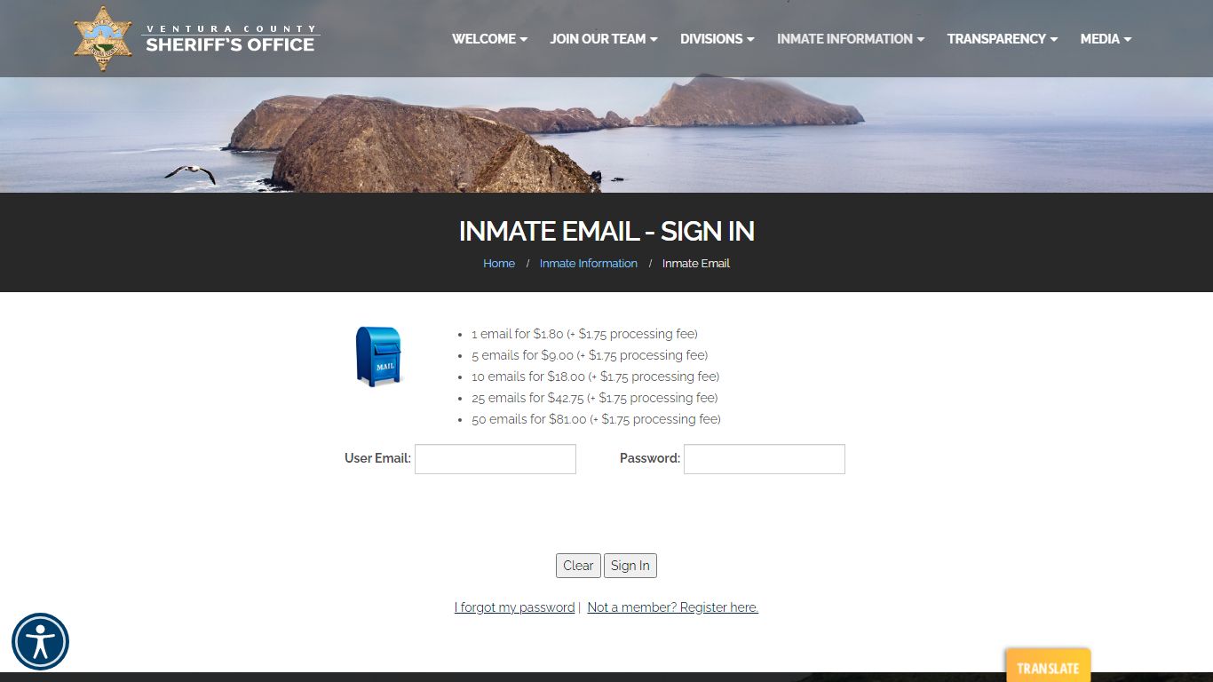
Task: Focus the User Email field
Action: click(x=496, y=459)
